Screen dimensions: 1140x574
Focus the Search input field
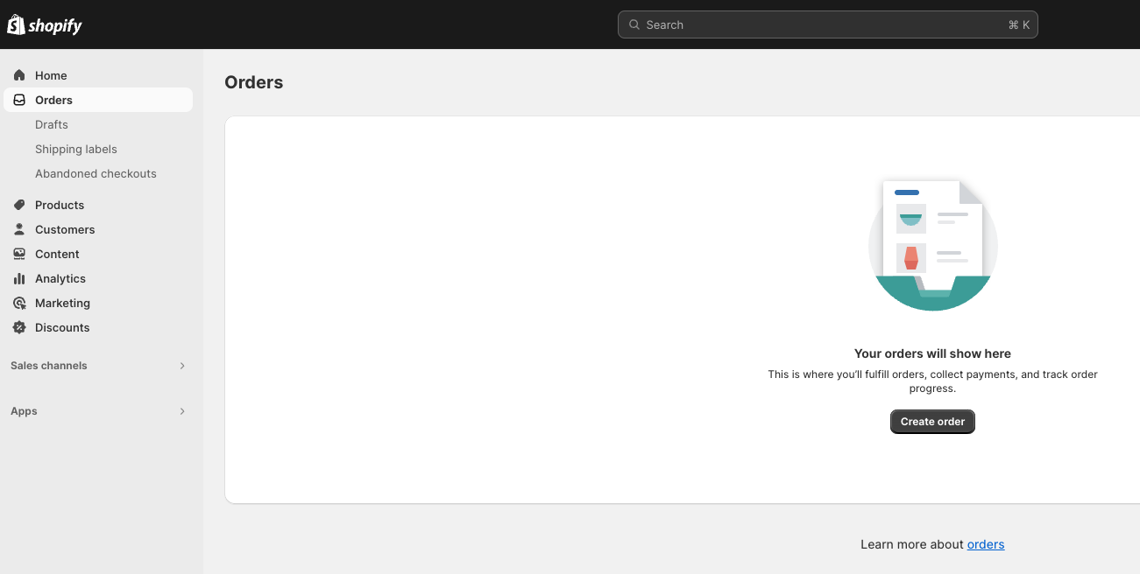824,24
